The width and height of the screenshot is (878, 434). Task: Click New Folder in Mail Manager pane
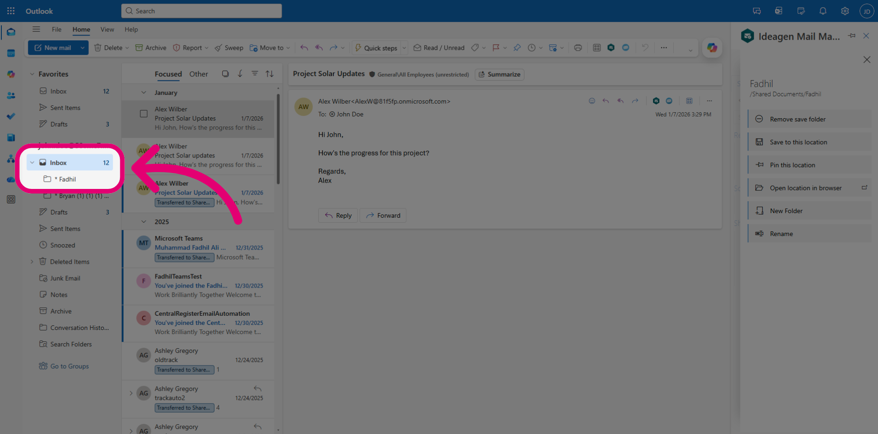click(809, 211)
